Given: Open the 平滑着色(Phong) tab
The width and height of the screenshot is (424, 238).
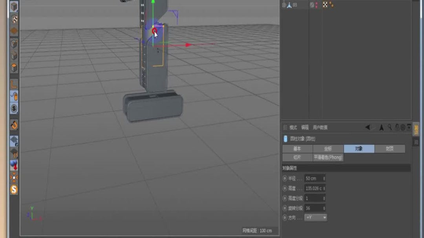Looking at the screenshot, I should (x=328, y=157).
